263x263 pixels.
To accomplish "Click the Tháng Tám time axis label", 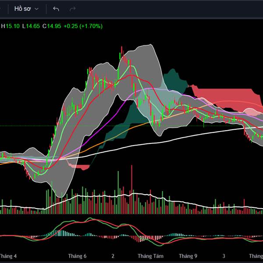I will point(150,256).
